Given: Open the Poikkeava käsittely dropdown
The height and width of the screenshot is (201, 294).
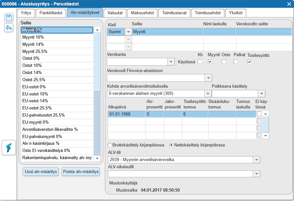Looking at the screenshot, I should tap(262, 94).
